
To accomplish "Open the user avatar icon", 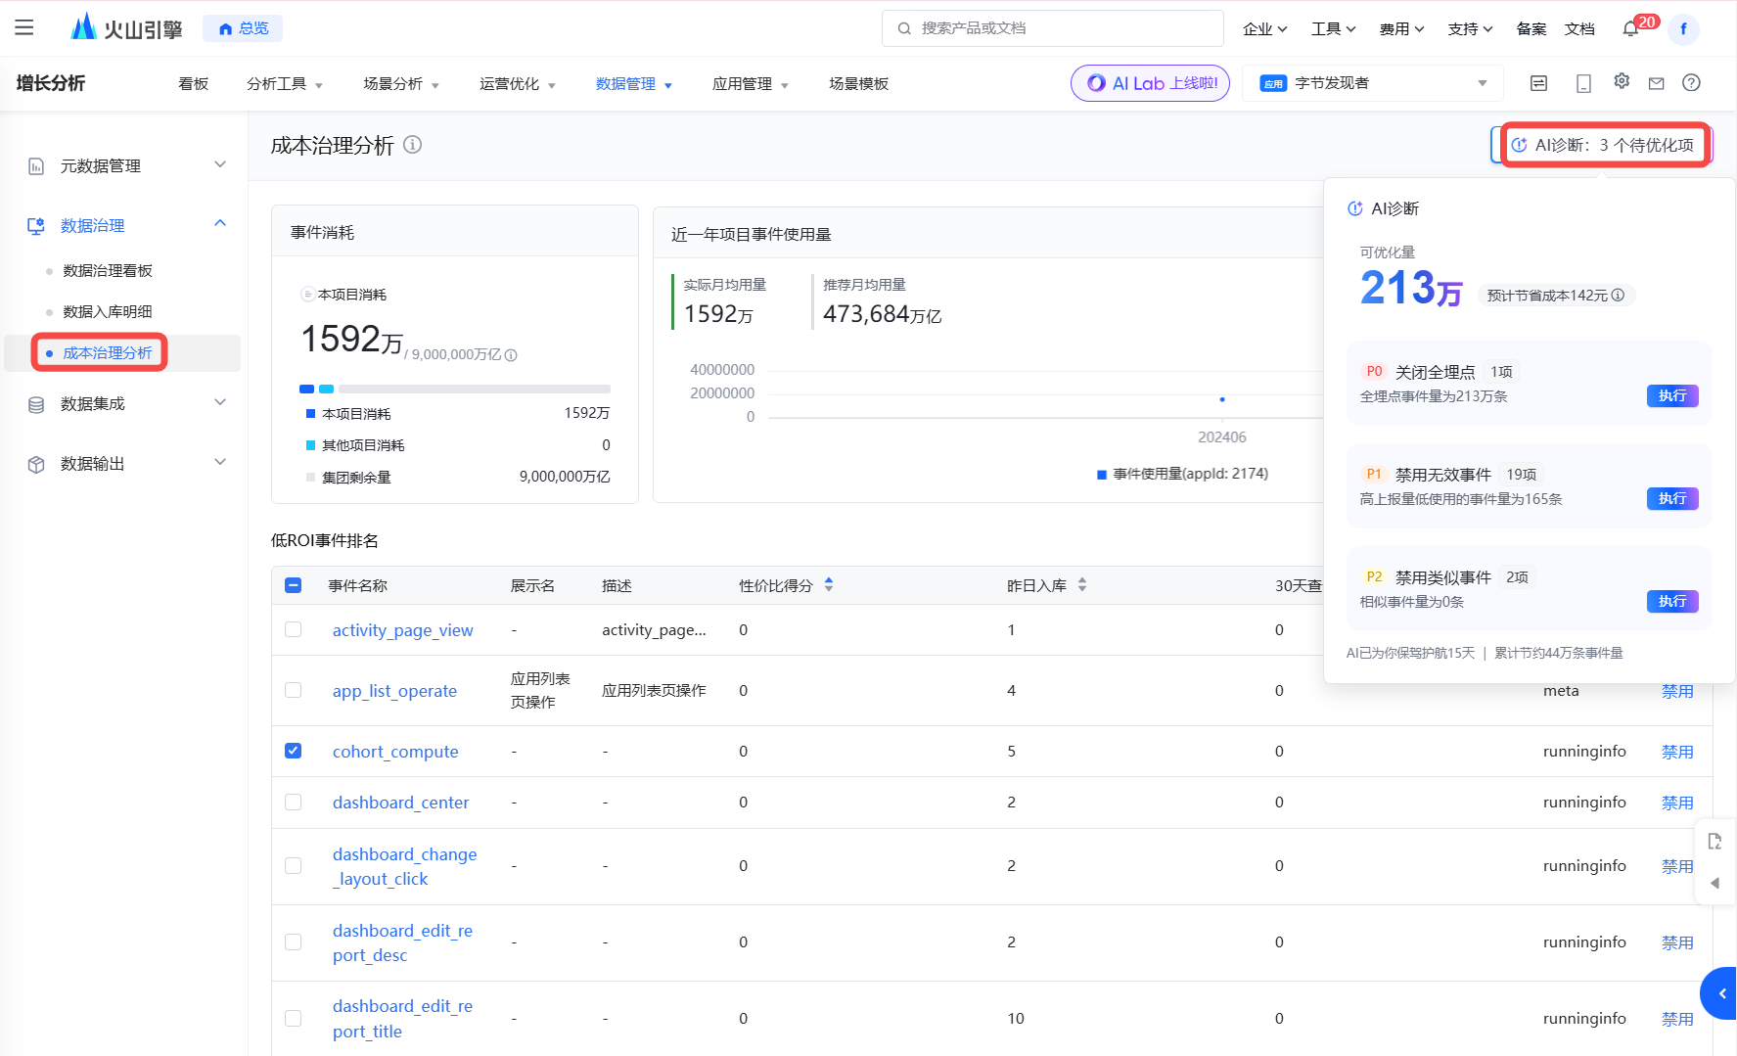I will coord(1683,28).
